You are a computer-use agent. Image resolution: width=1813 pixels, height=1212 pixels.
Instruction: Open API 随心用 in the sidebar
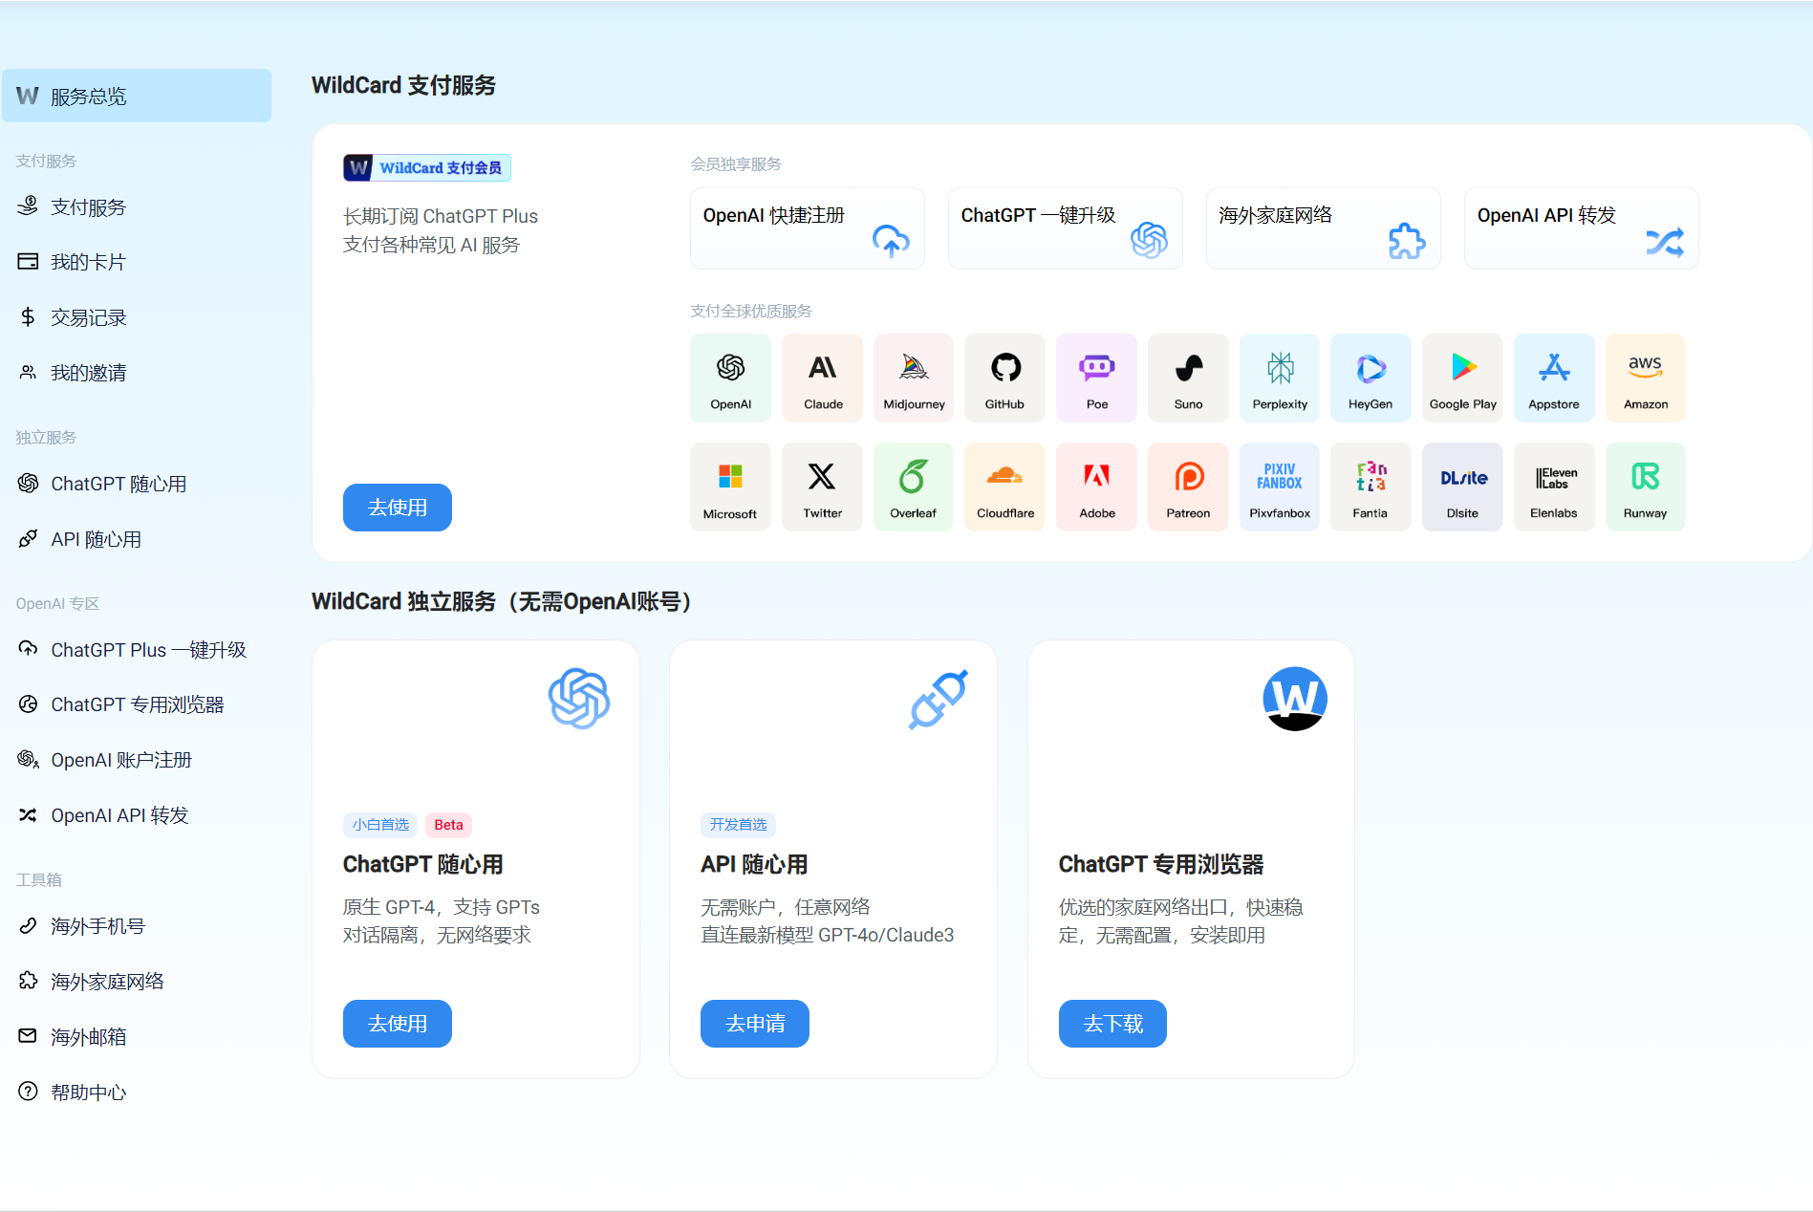(x=137, y=539)
